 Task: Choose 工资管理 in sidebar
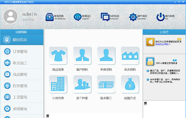click(x=22, y=97)
